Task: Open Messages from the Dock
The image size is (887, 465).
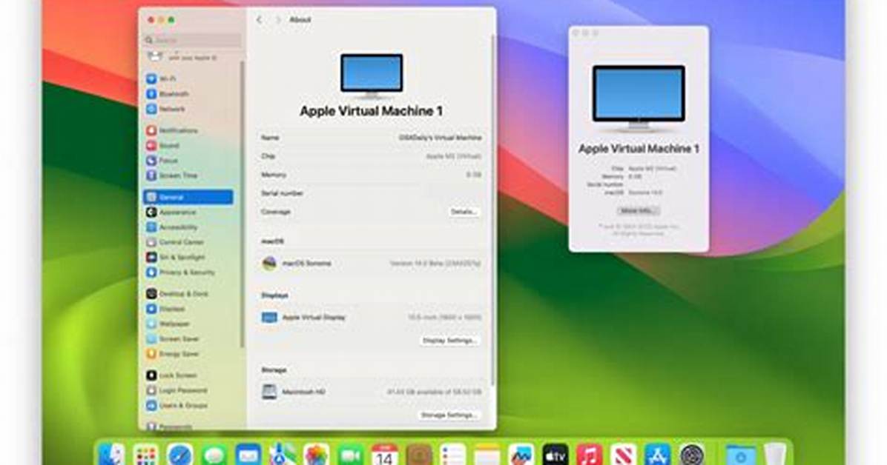Action: point(214,455)
